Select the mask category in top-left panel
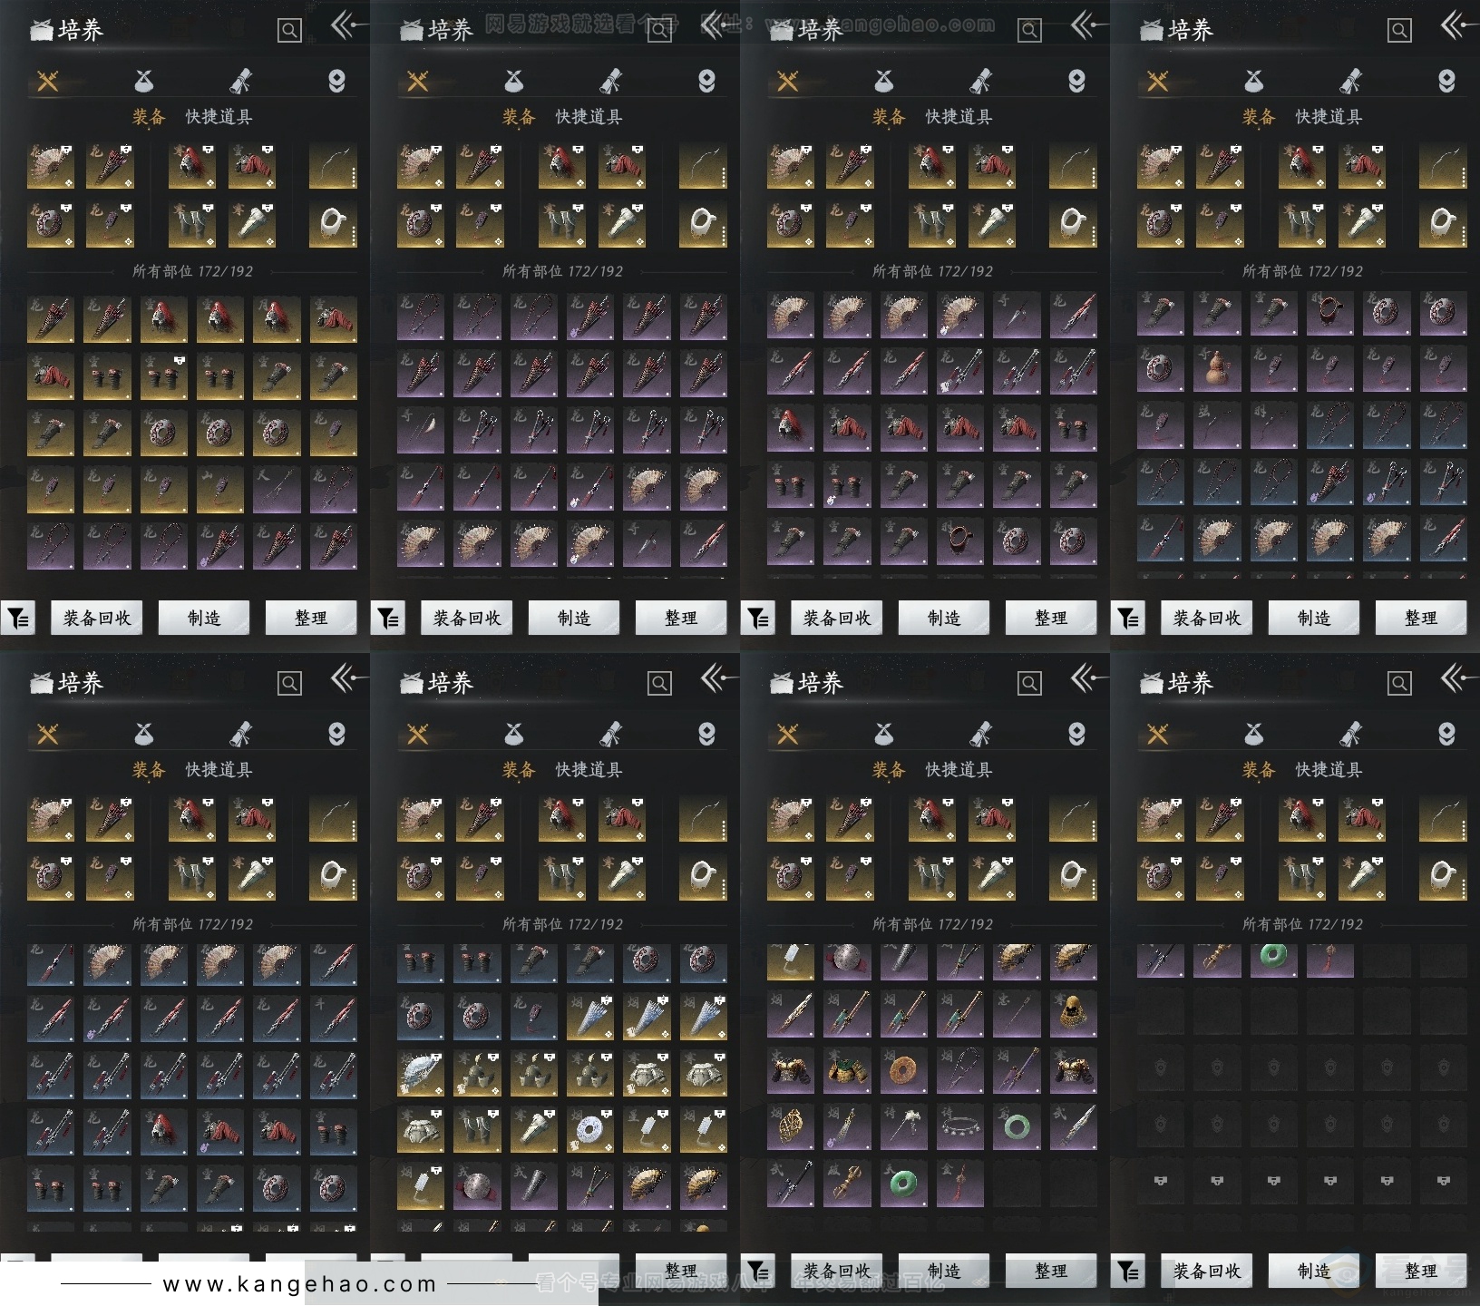 [336, 82]
